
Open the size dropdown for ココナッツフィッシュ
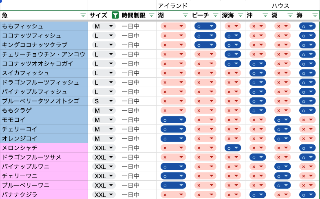coord(104,36)
